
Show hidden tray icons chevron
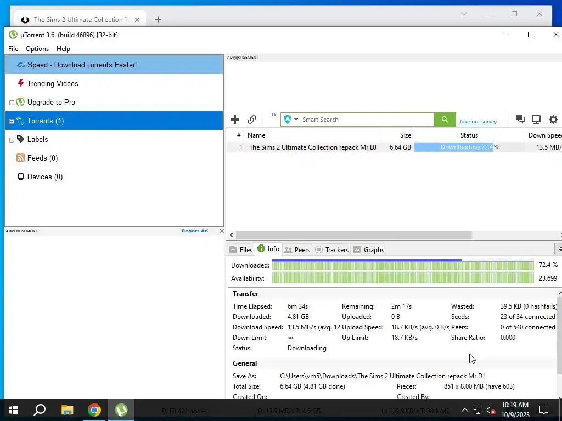click(x=464, y=410)
